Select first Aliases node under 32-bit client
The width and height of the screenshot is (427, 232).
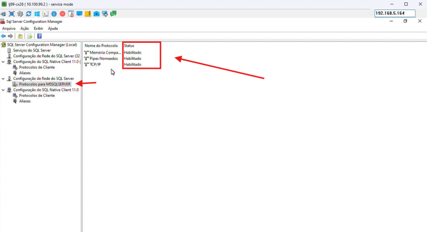click(x=25, y=73)
